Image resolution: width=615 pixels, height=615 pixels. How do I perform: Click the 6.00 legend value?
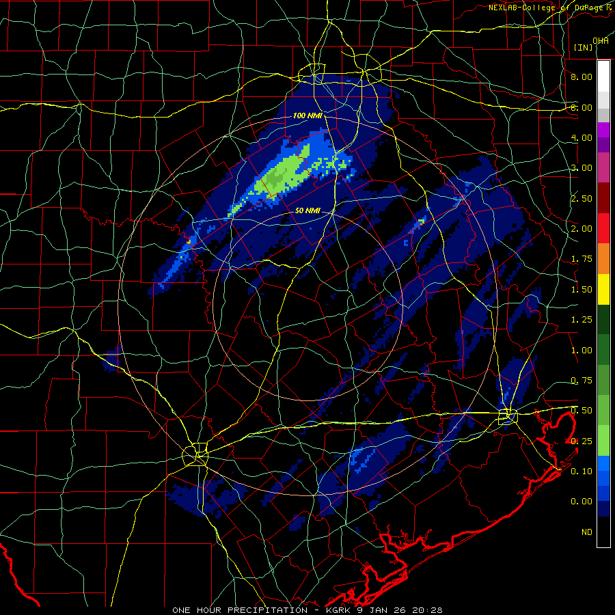582,107
